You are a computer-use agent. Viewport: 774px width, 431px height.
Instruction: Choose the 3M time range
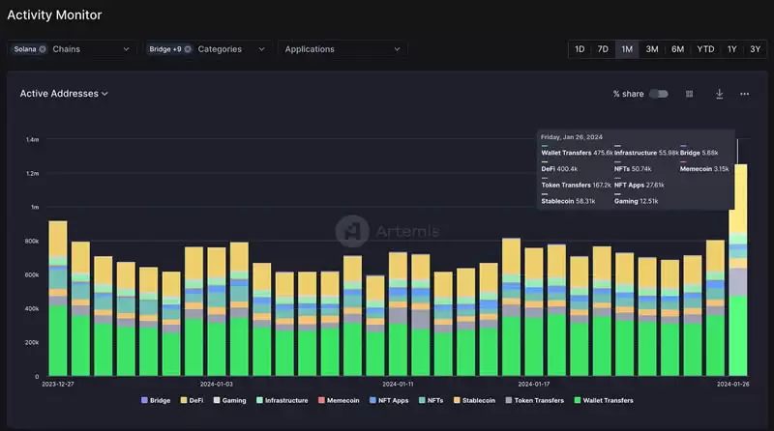pyautogui.click(x=652, y=49)
